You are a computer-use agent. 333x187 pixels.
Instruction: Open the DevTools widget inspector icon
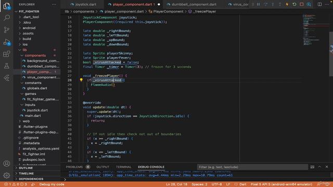[x=309, y=4]
